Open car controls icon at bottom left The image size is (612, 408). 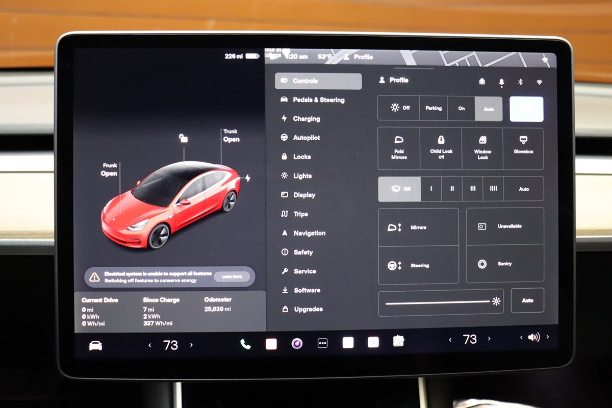coord(95,346)
